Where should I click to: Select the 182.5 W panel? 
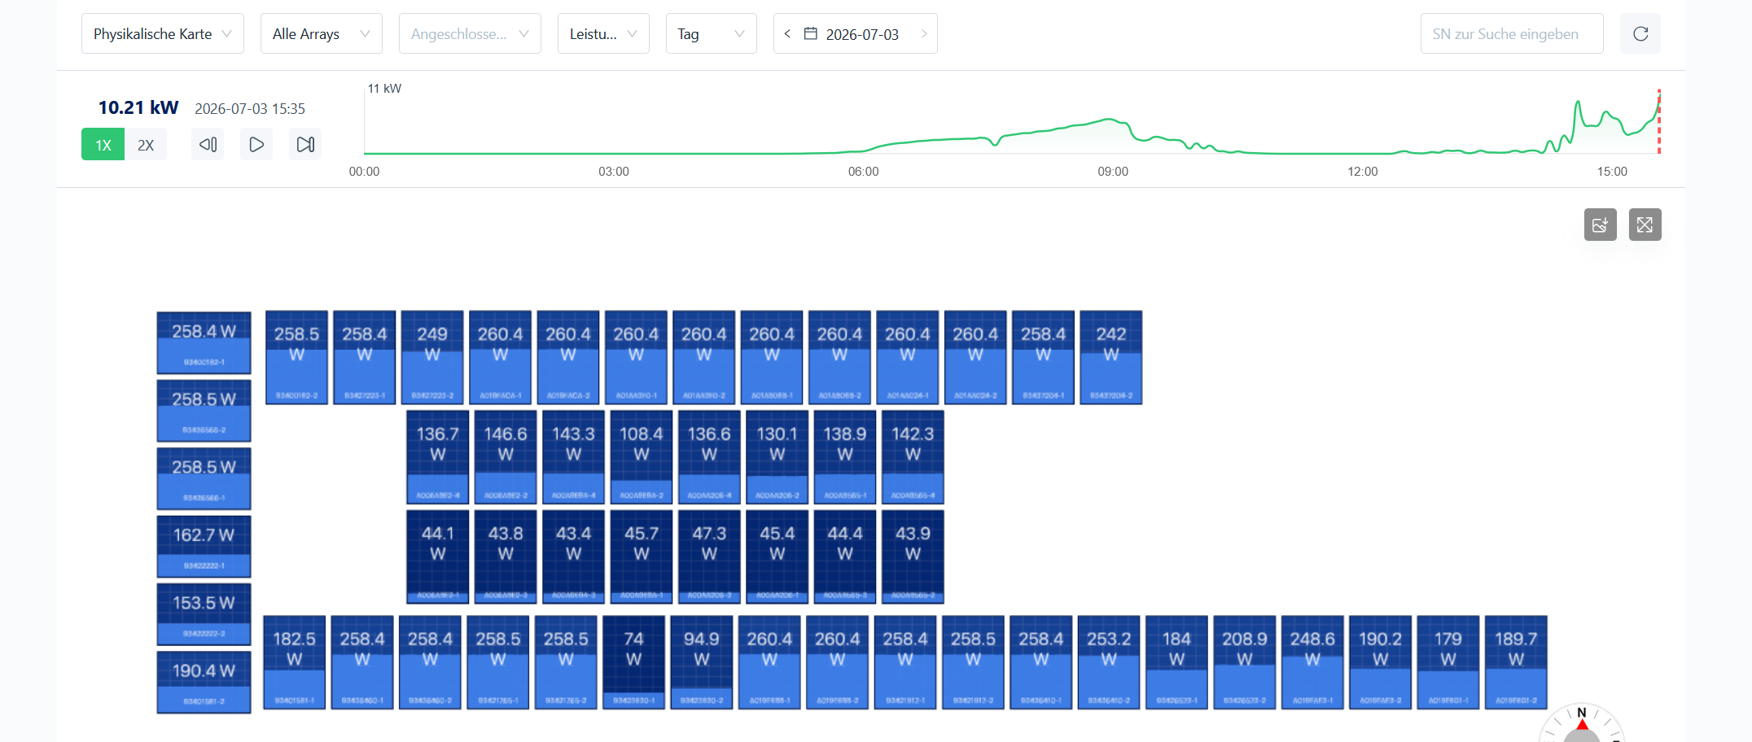[x=295, y=662]
